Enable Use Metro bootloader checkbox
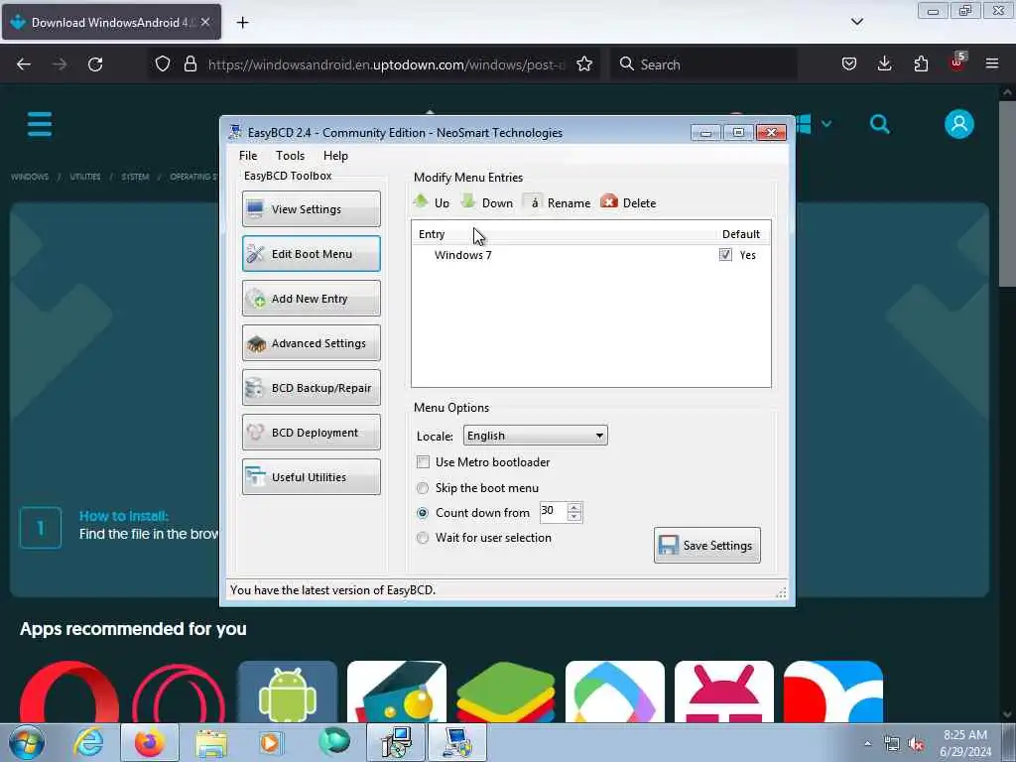1016x762 pixels. [423, 462]
